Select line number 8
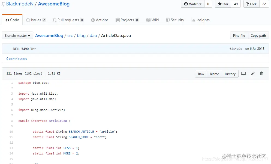This screenshot has width=271, height=164. tap(12, 121)
